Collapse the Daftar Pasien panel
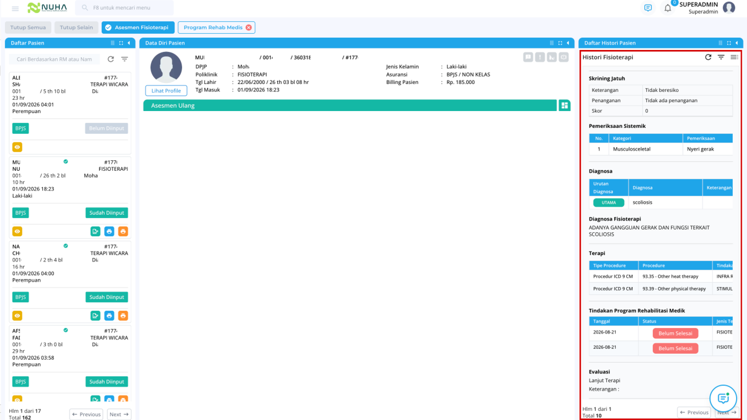Viewport: 747px width, 420px height. (x=129, y=43)
